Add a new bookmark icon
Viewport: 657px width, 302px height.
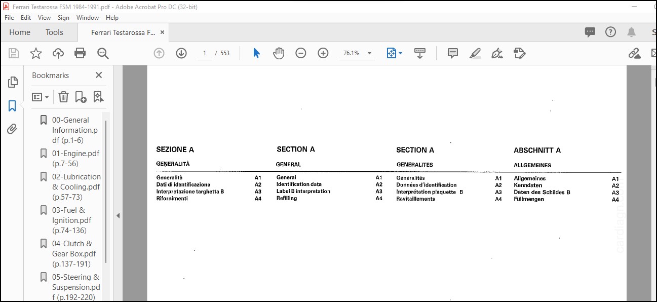[x=81, y=97]
